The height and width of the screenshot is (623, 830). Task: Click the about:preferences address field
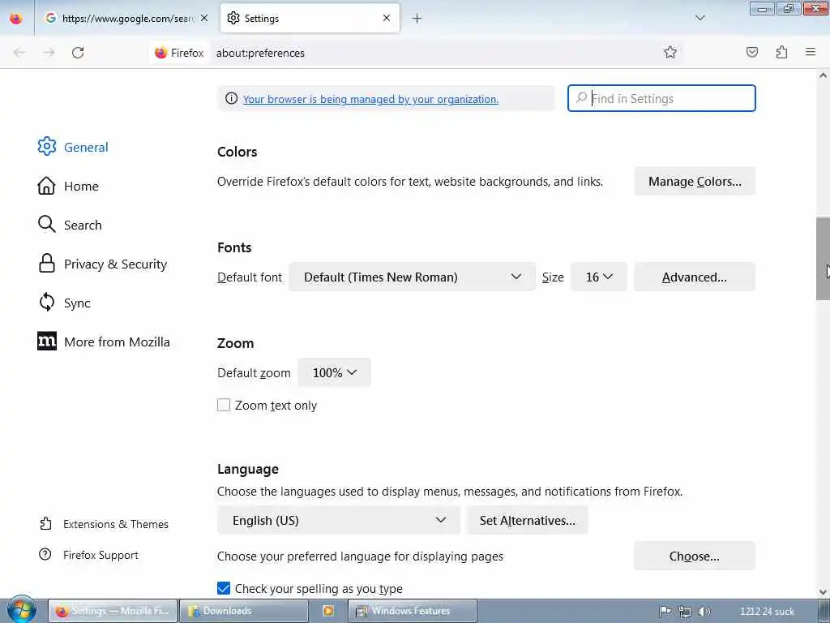pos(434,53)
